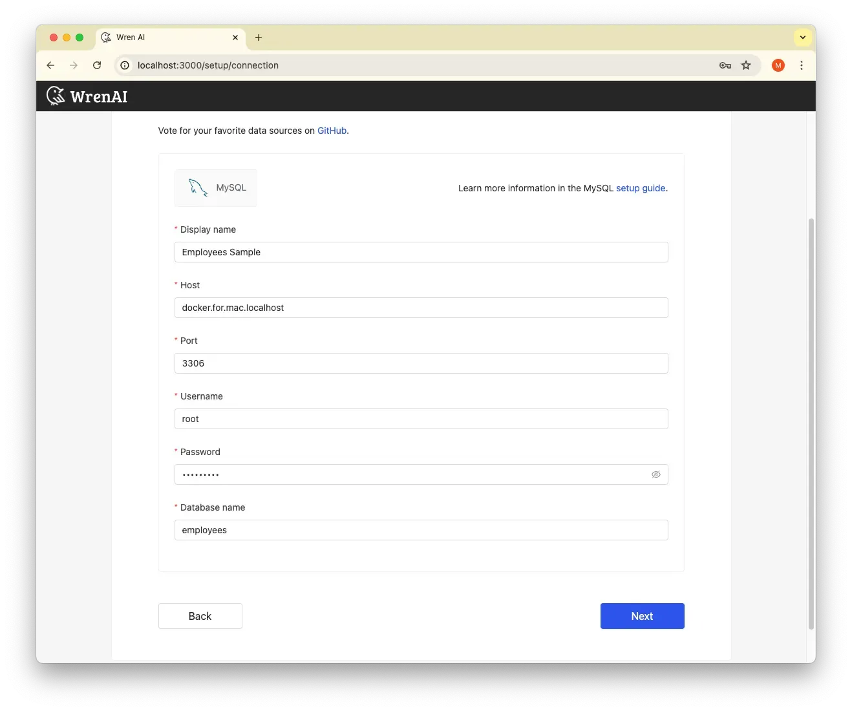This screenshot has width=852, height=711.
Task: Bookmark this page with star icon
Action: click(746, 65)
